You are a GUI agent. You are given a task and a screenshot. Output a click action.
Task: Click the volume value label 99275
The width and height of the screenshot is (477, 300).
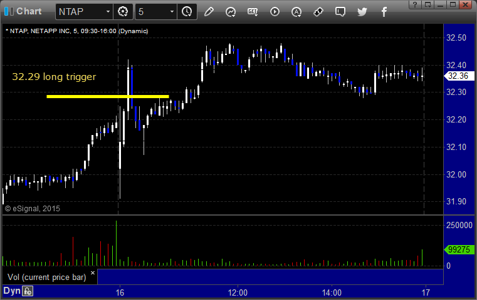[459, 249]
